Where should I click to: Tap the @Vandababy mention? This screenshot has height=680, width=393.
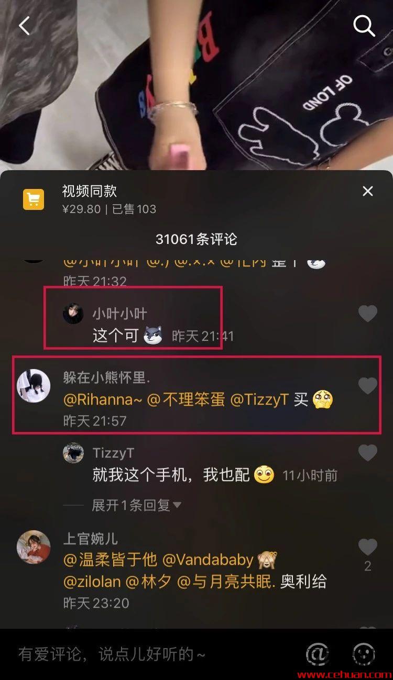208,560
